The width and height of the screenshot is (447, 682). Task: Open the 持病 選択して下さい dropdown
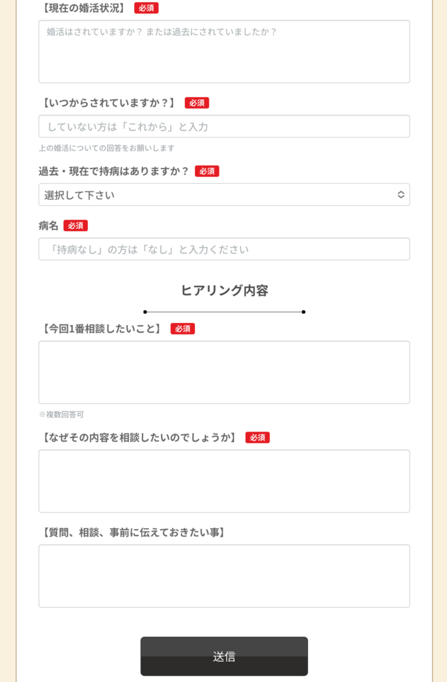click(x=223, y=194)
